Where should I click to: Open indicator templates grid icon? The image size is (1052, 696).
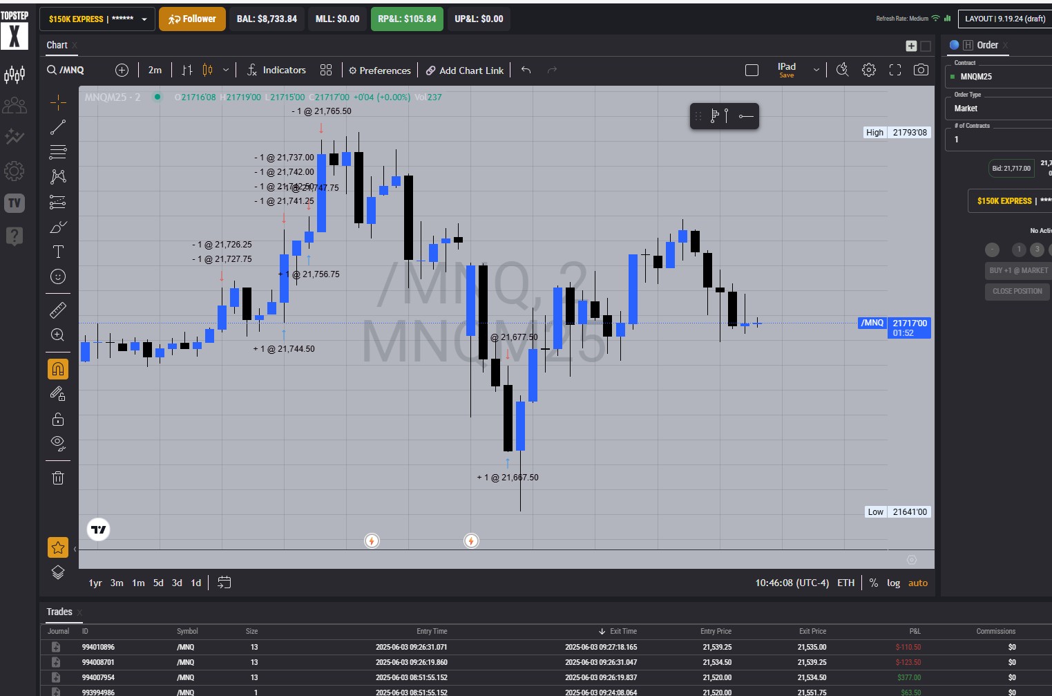click(326, 70)
